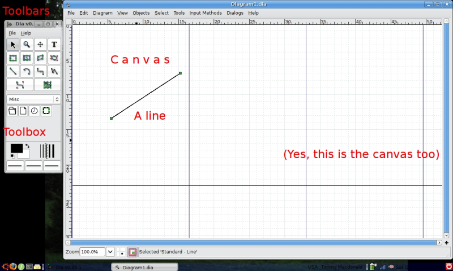Select the Arc tool

[x=27, y=71]
